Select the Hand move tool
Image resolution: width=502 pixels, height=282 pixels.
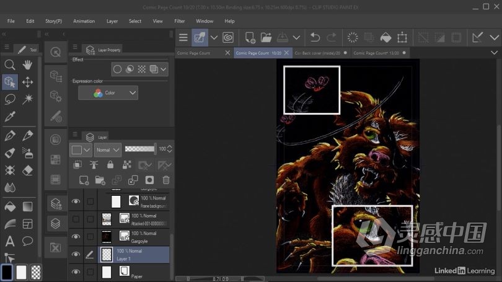[27, 65]
